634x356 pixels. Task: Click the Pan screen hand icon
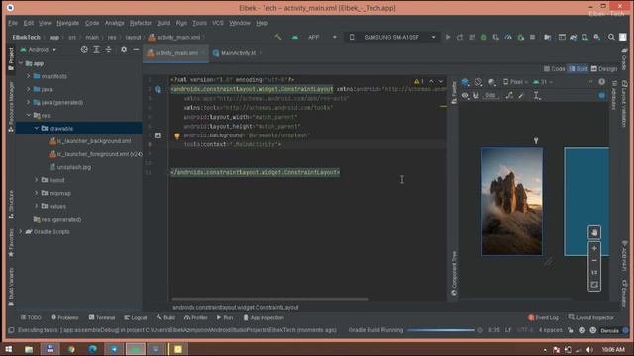pyautogui.click(x=594, y=233)
